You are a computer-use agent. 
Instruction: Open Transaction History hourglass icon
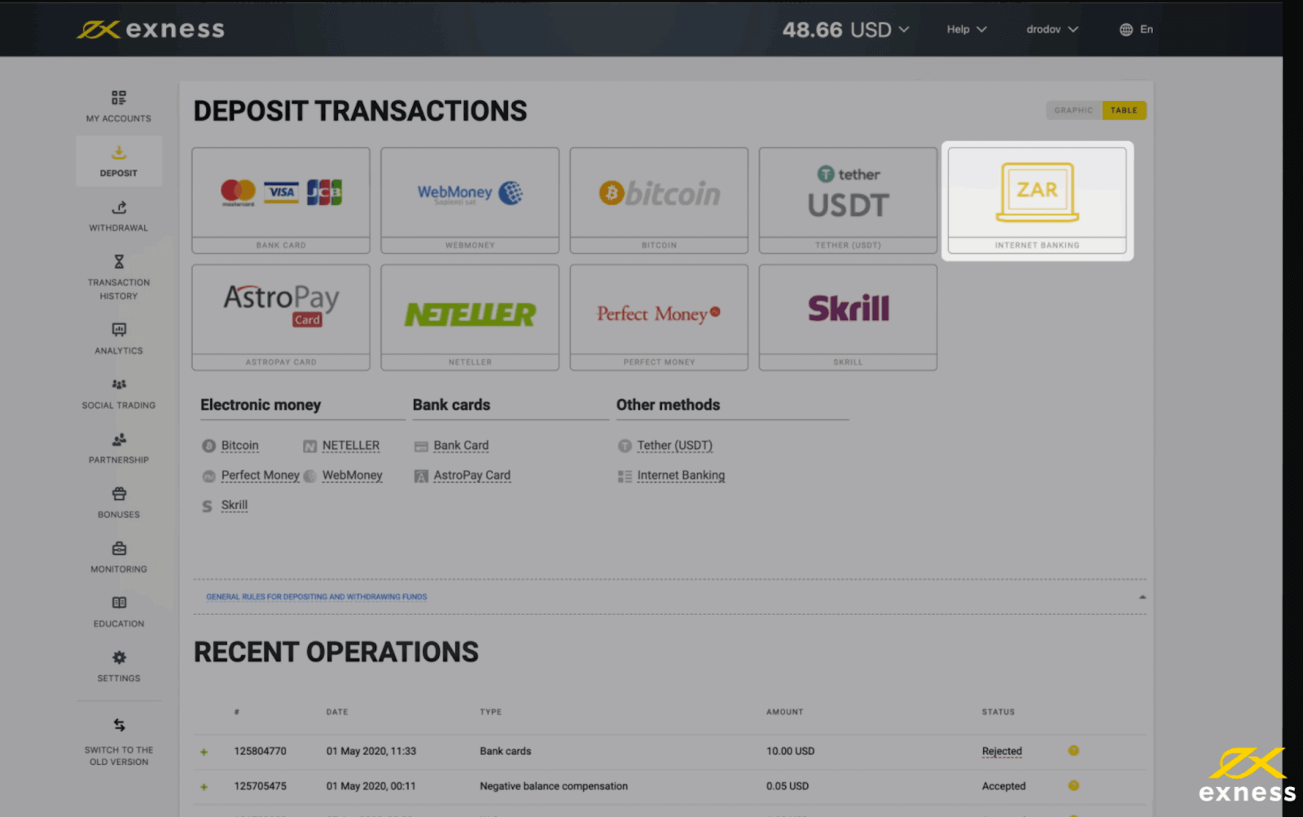[x=119, y=261]
